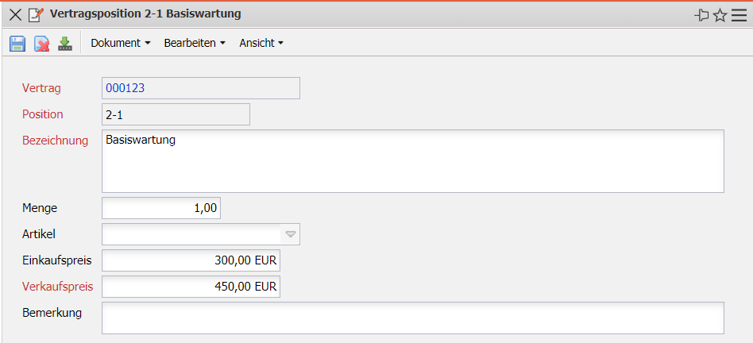Mark this record as favorite with star
753x343 pixels.
pyautogui.click(x=720, y=15)
